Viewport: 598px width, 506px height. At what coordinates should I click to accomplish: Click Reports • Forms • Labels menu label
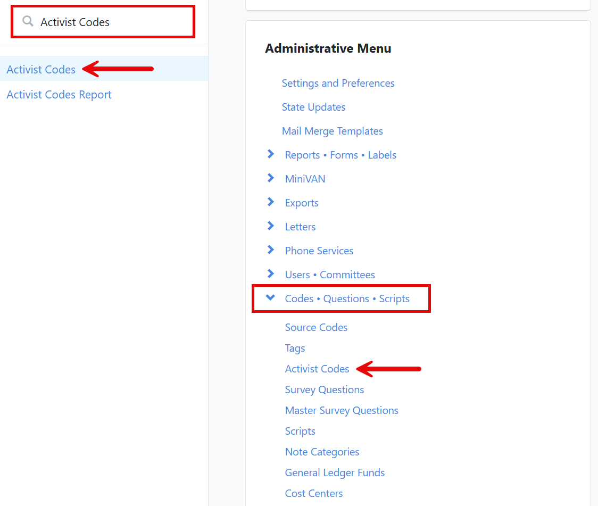(340, 155)
